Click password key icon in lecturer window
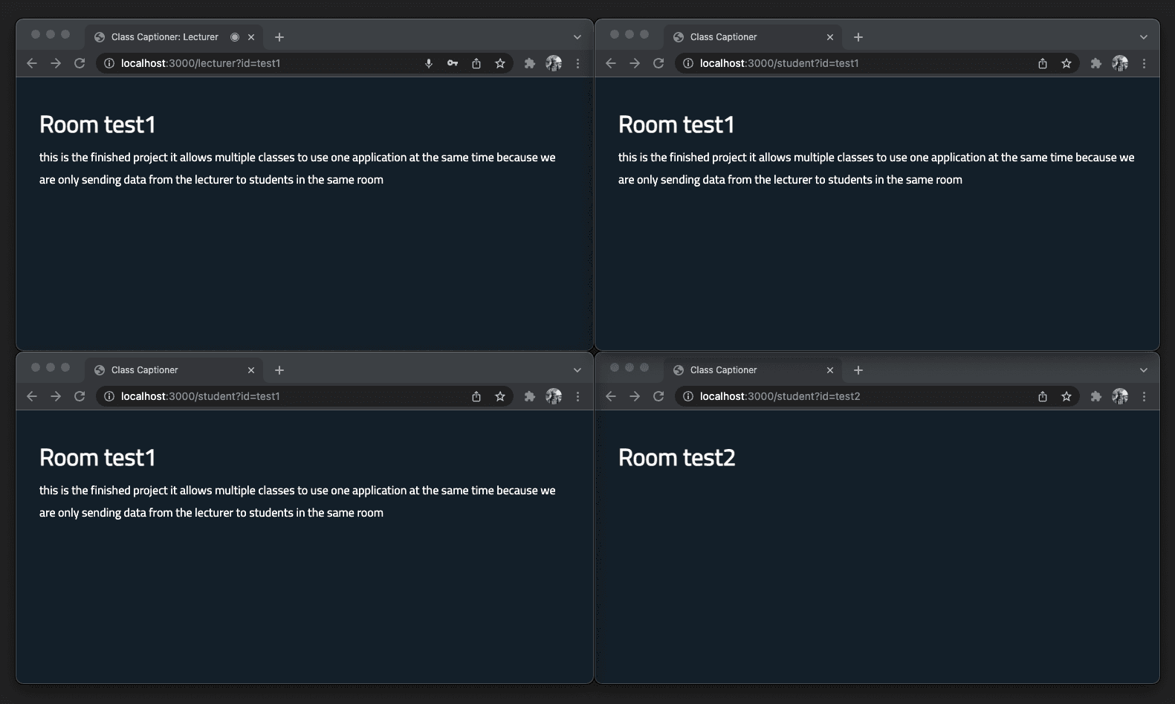Viewport: 1175px width, 704px height. (453, 63)
